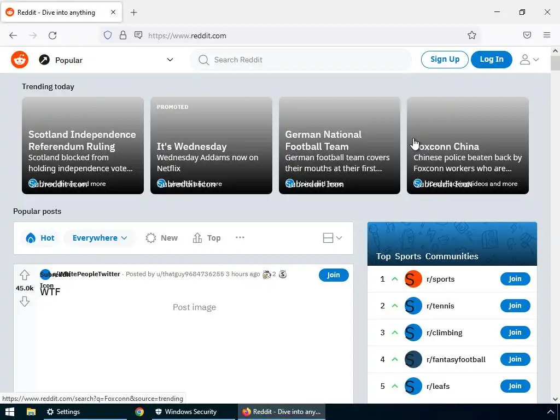Click the permissions icon in address bar
Image resolution: width=560 pixels, height=420 pixels.
click(x=138, y=35)
